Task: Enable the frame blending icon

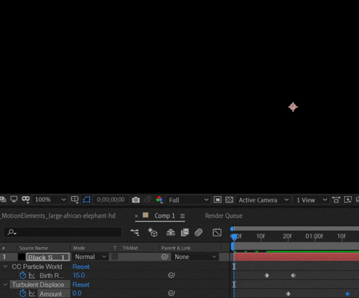Action: click(185, 232)
